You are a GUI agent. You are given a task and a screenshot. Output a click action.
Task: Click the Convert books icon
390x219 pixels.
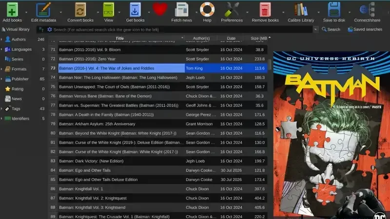(80, 10)
